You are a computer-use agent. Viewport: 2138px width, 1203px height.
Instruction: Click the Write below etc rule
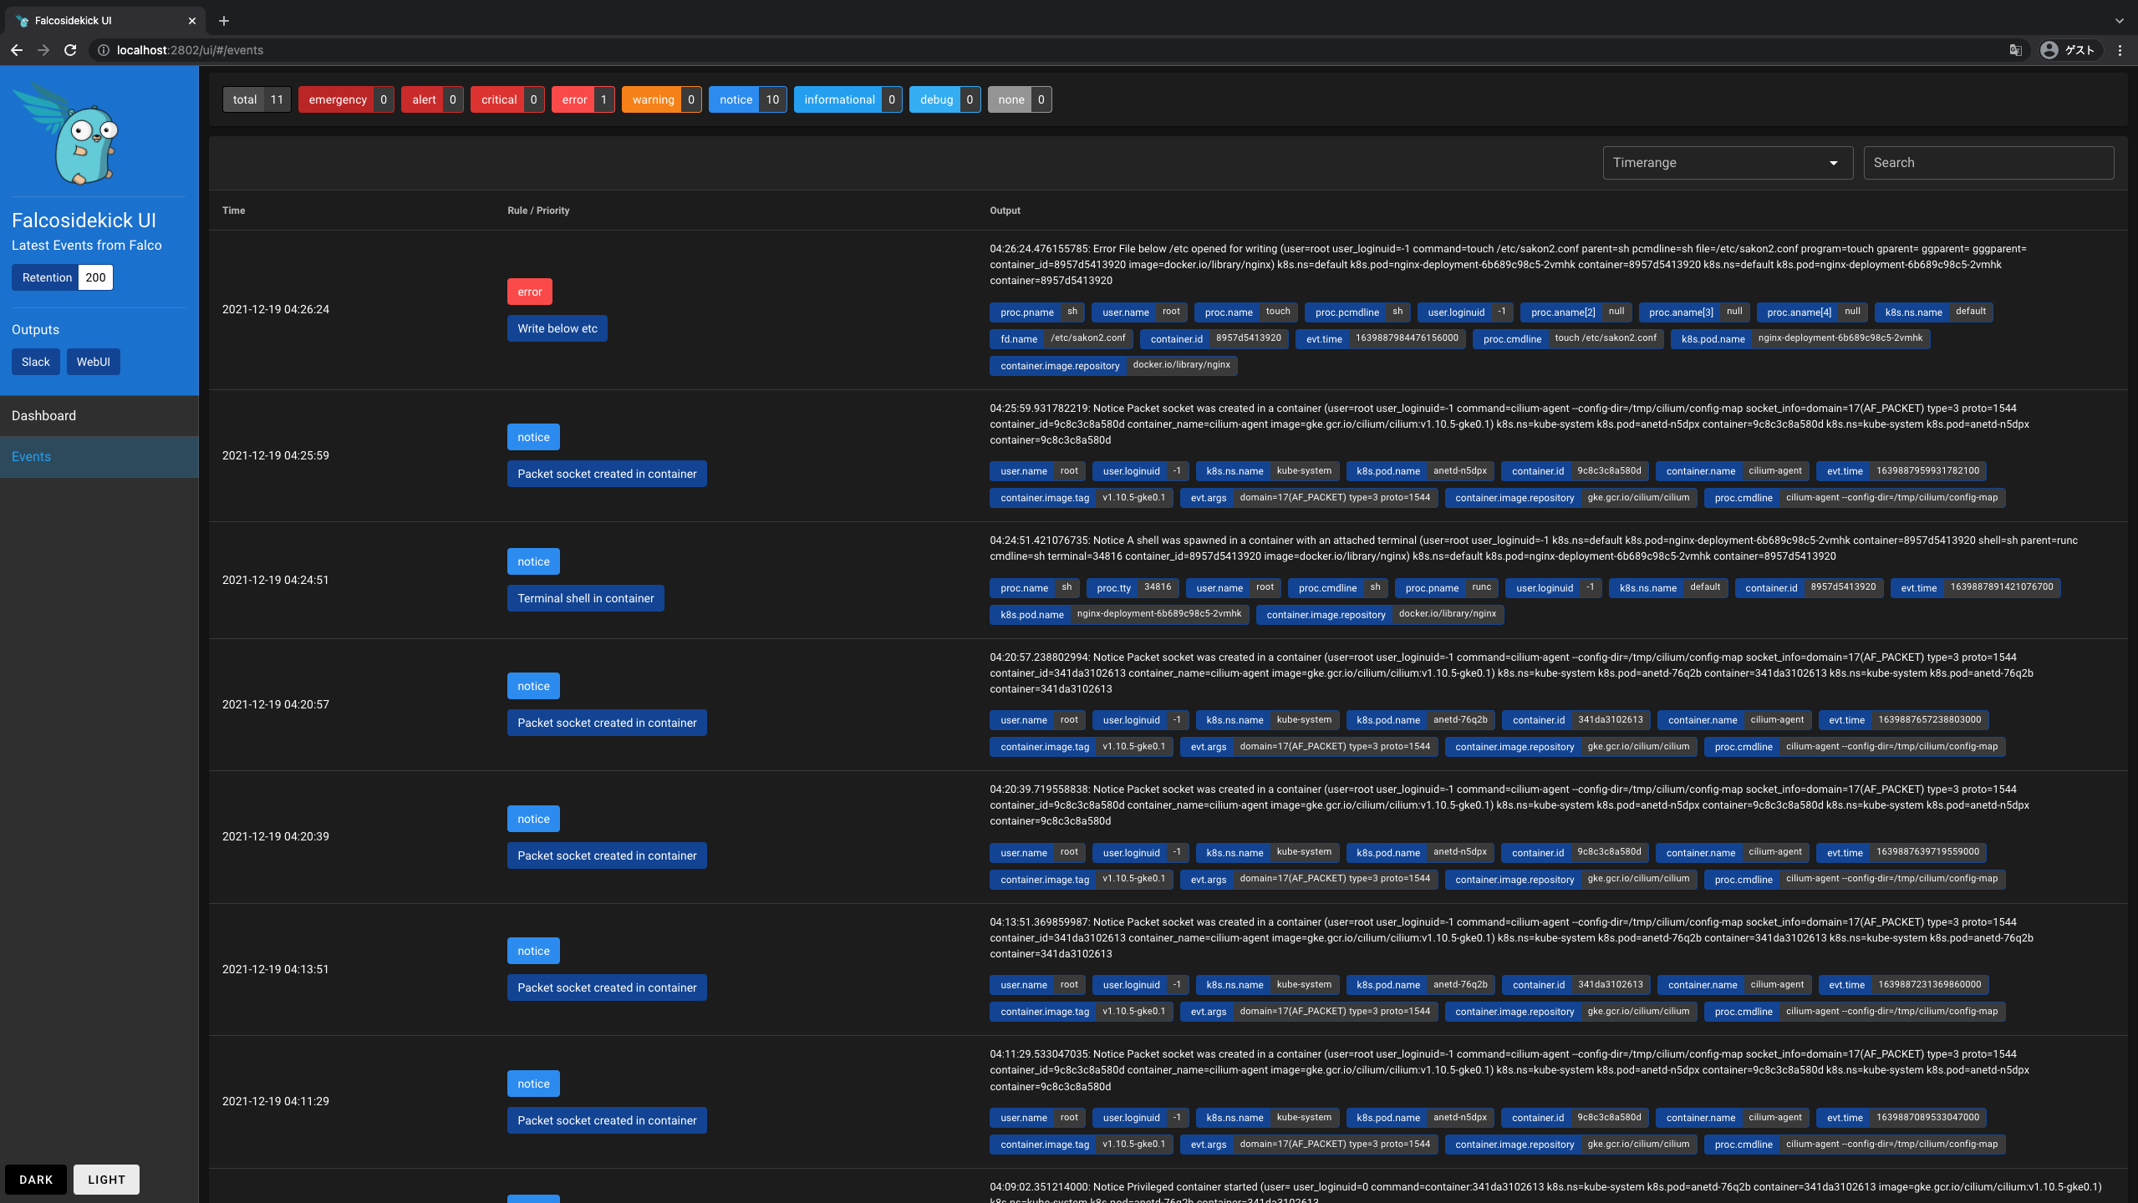(x=557, y=328)
